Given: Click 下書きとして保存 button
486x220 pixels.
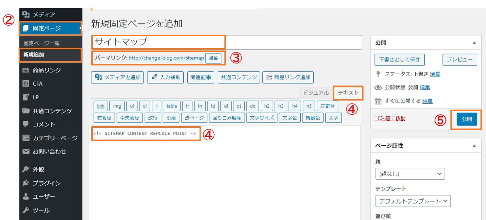Looking at the screenshot, I should pos(399,60).
